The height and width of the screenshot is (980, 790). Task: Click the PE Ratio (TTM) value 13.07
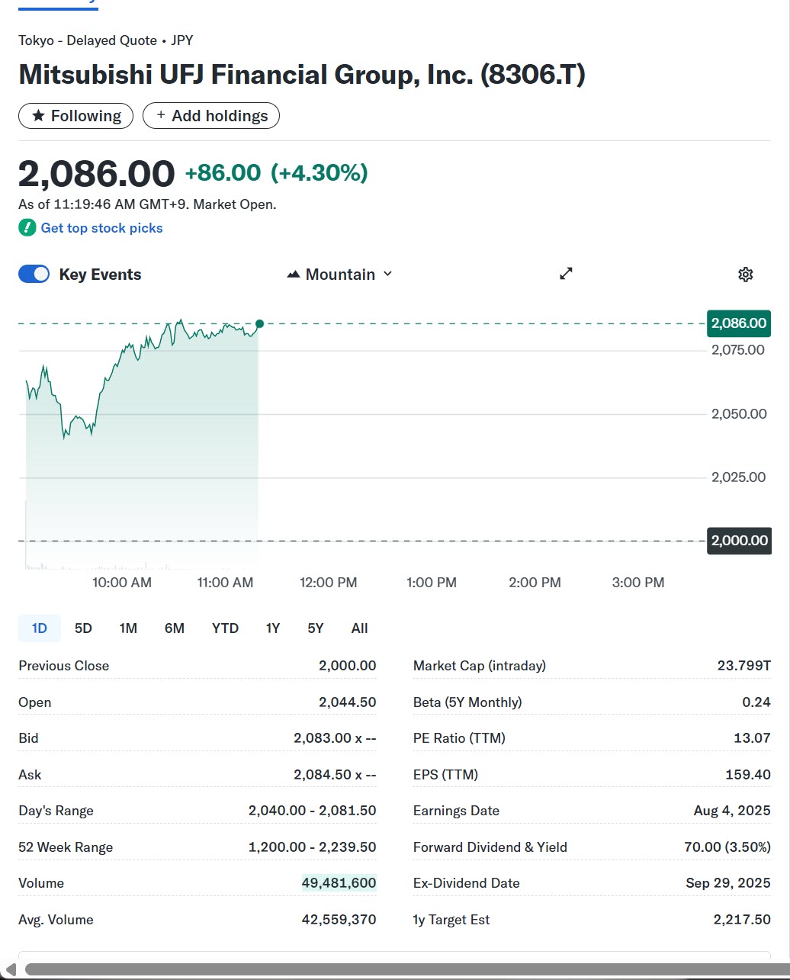[752, 738]
